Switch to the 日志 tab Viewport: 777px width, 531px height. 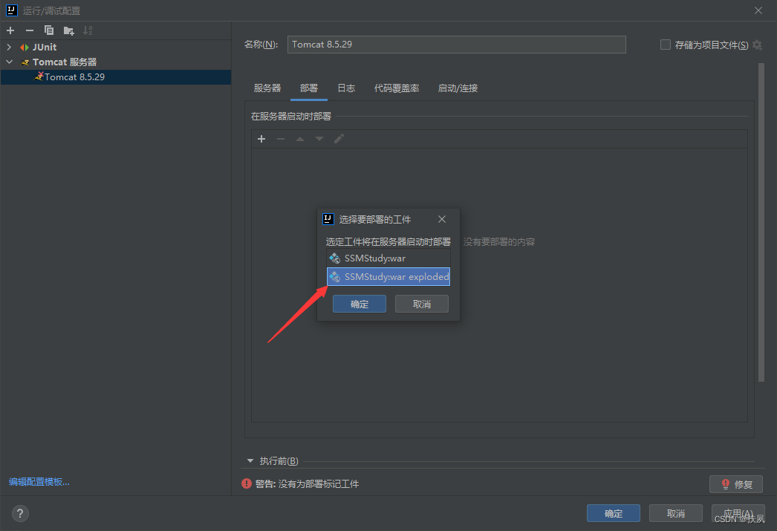tap(346, 88)
